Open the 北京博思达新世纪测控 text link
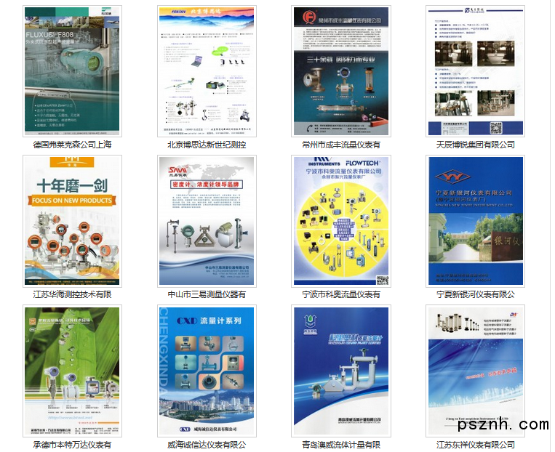The width and height of the screenshot is (555, 452). [207, 145]
